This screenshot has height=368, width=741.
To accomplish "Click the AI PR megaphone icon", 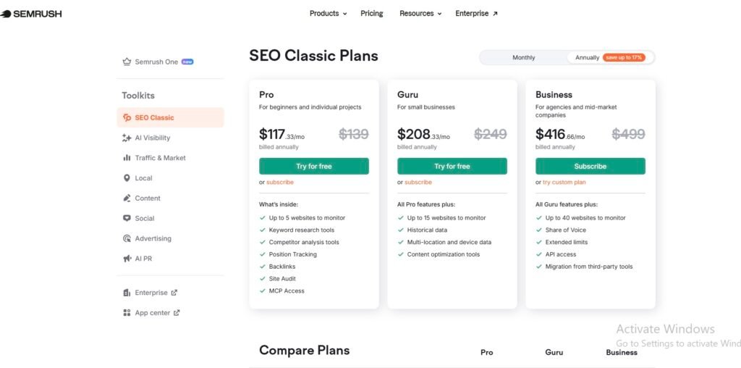I will [127, 259].
